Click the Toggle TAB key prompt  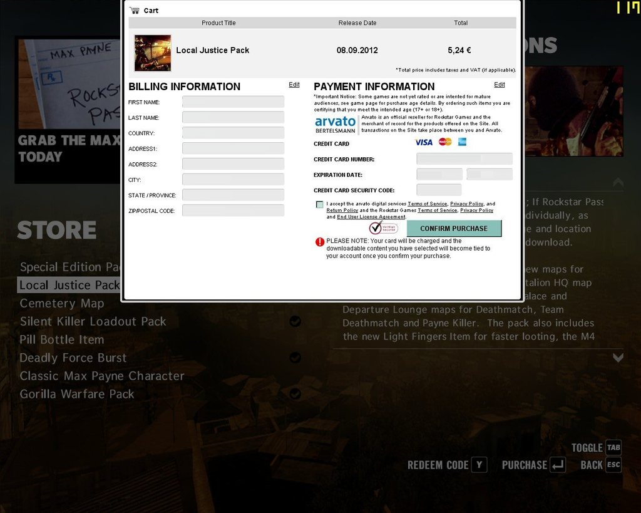613,448
